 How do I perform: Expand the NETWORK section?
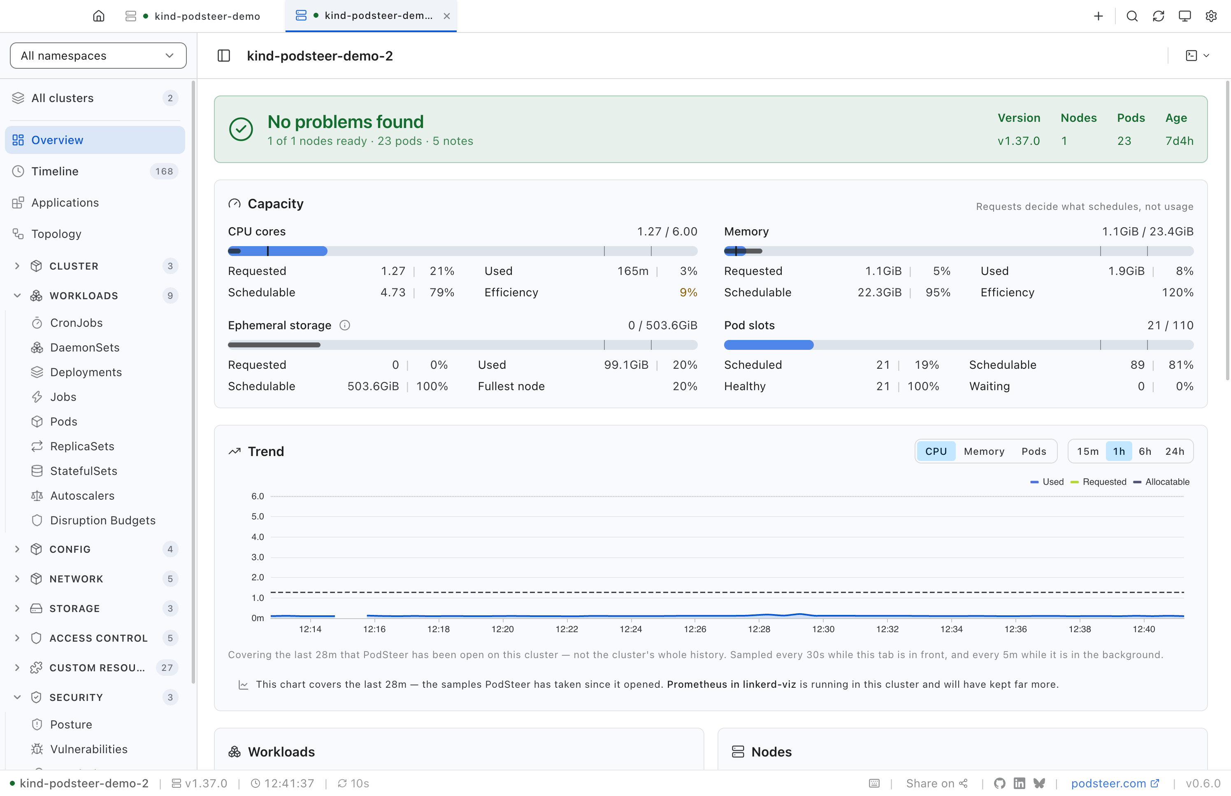(95, 579)
